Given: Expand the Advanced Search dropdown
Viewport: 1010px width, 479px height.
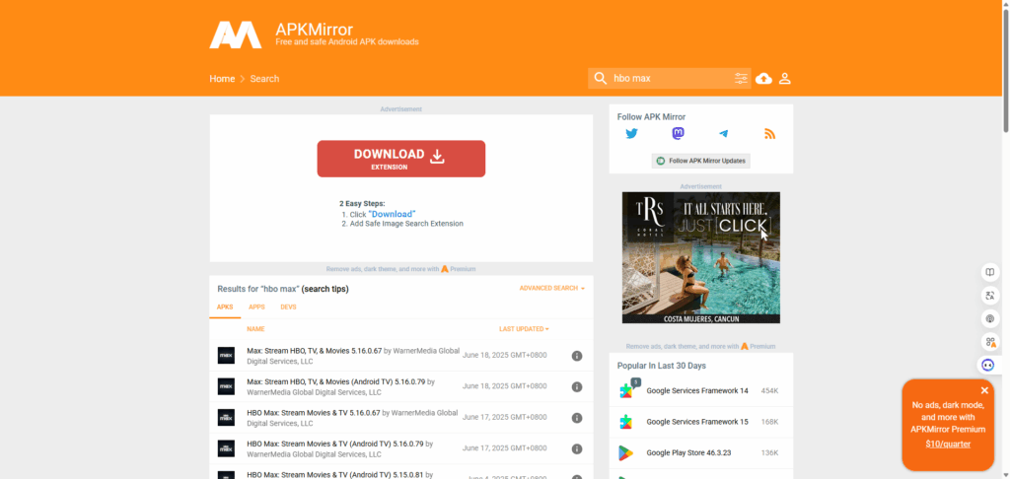Looking at the screenshot, I should click(552, 289).
